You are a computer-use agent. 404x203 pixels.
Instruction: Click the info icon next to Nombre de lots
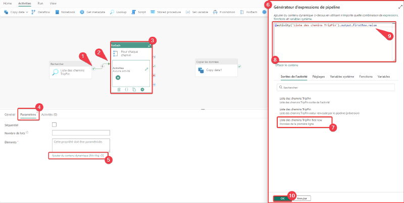coord(27,132)
